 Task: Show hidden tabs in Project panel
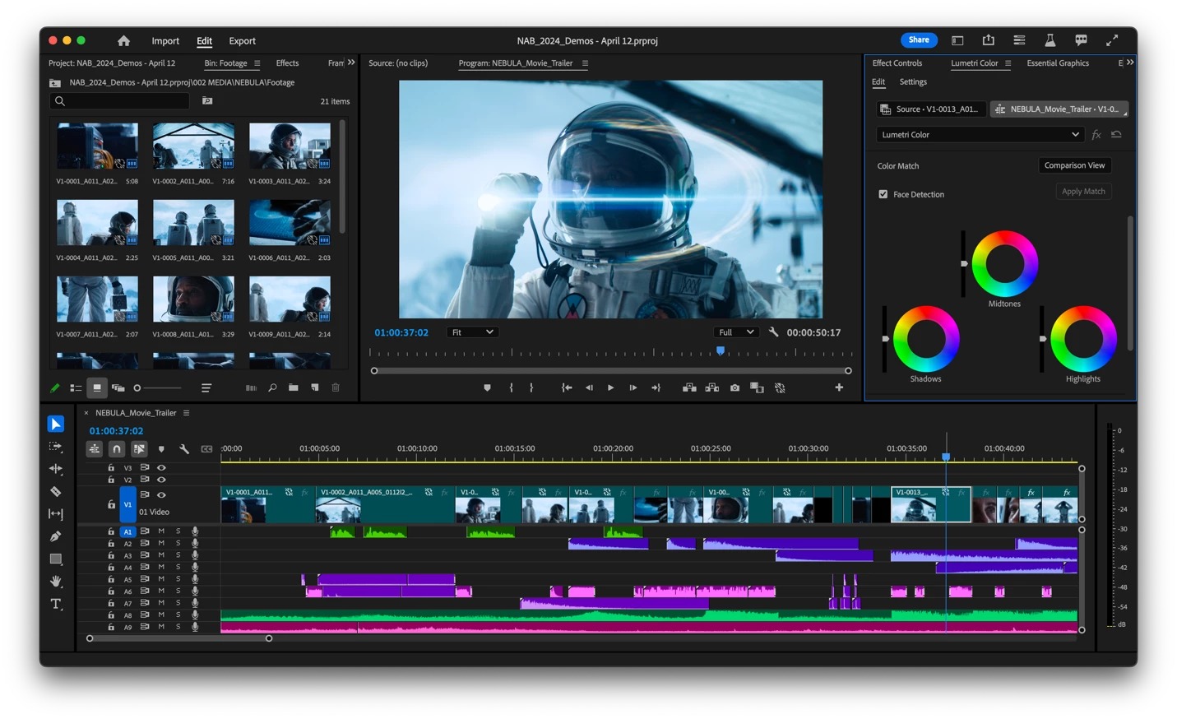(x=351, y=63)
